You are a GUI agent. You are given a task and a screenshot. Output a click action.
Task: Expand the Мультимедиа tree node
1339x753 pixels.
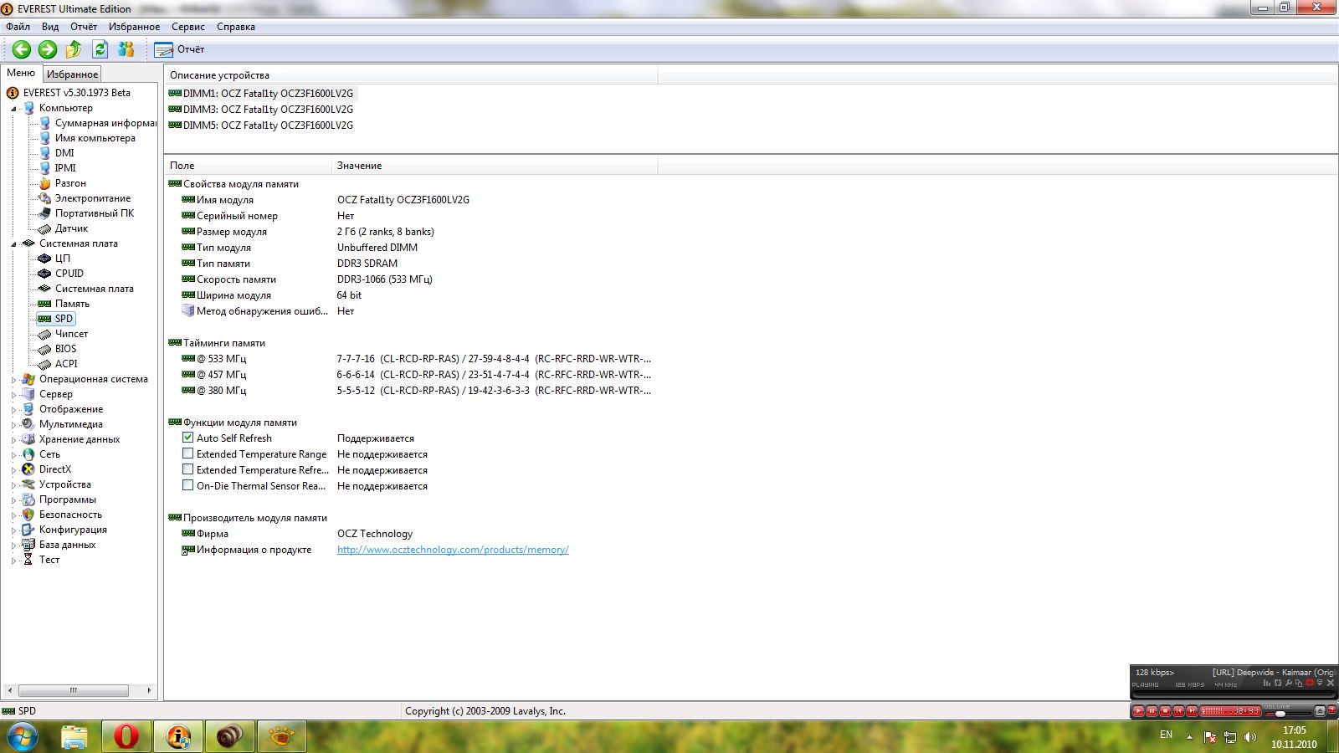pos(13,425)
